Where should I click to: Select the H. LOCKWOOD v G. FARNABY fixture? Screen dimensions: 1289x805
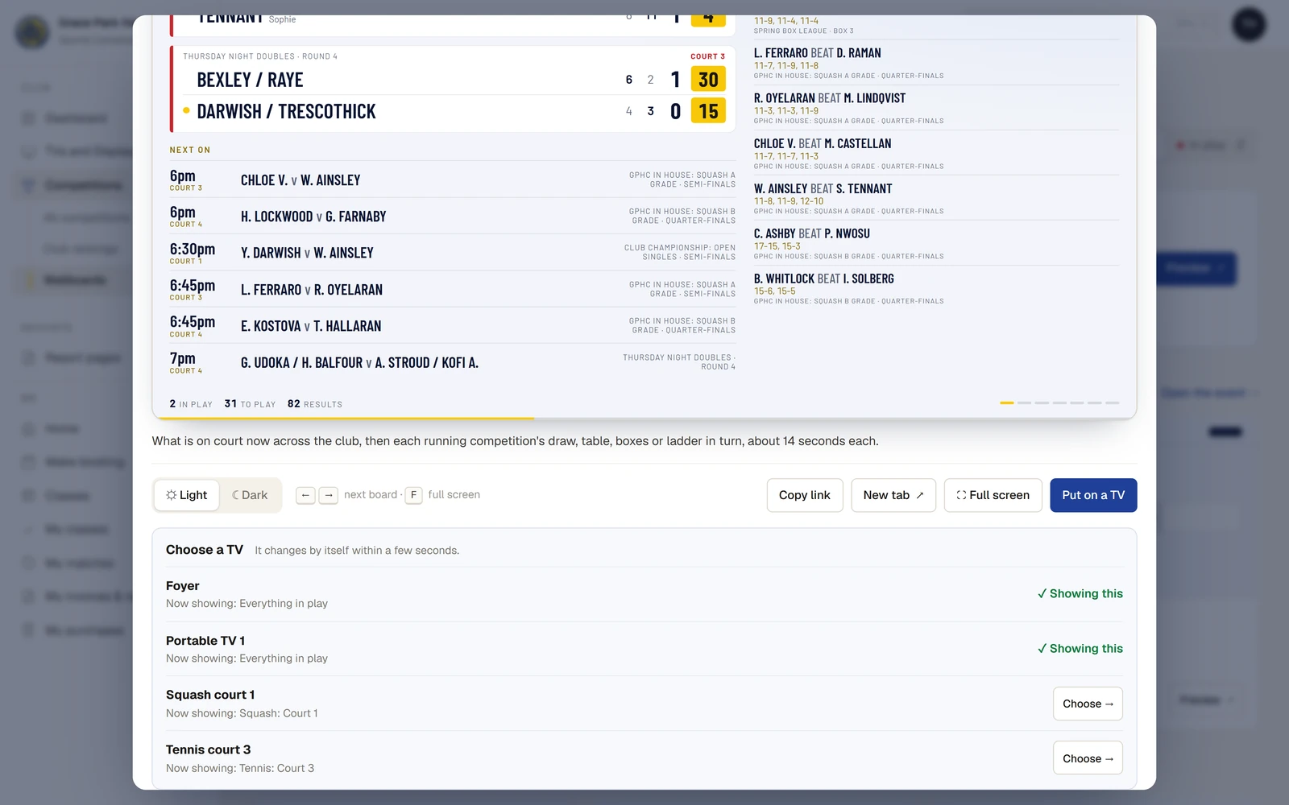tap(453, 216)
